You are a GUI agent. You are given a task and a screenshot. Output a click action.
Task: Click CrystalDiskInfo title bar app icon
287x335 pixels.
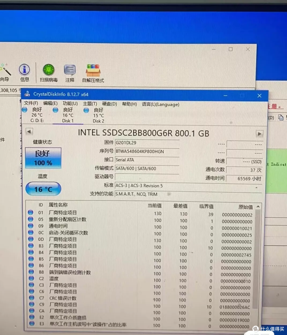tap(27, 94)
